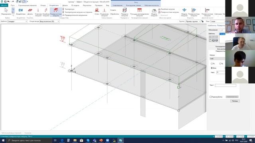This screenshot has height=143, width=255.
Task: Select pressure group Поверхностная нагрузка tool
Action: pyautogui.click(x=207, y=12)
